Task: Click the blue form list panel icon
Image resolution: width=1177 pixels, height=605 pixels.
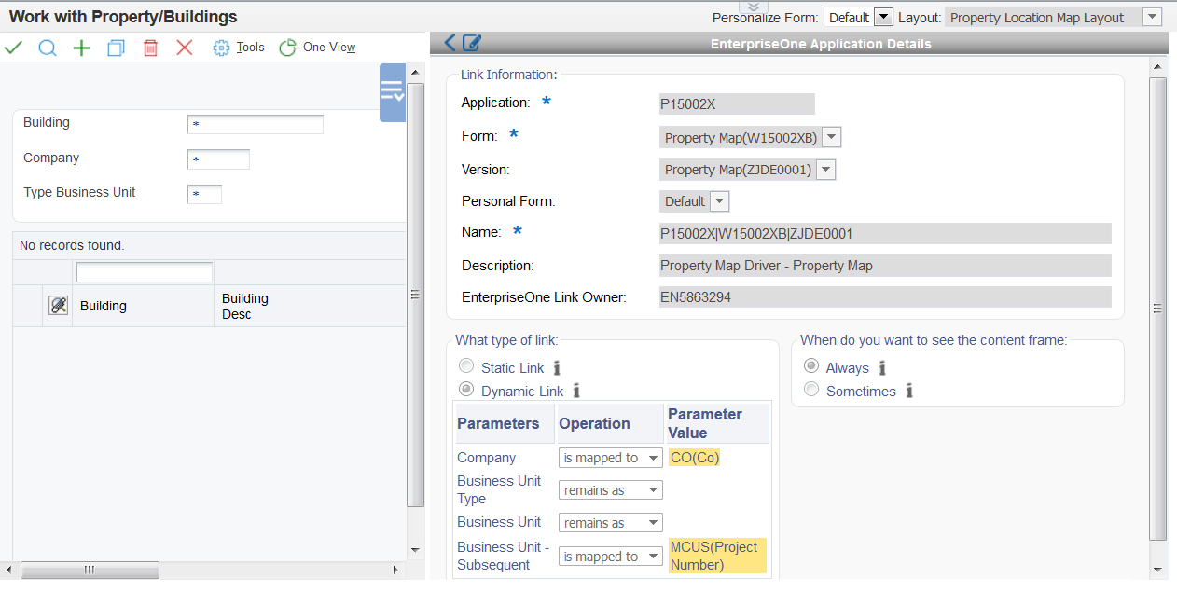Action: point(393,92)
